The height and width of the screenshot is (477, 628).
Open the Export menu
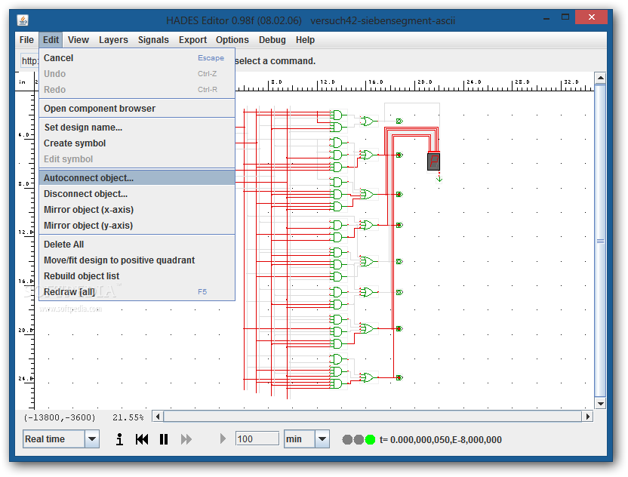[192, 40]
